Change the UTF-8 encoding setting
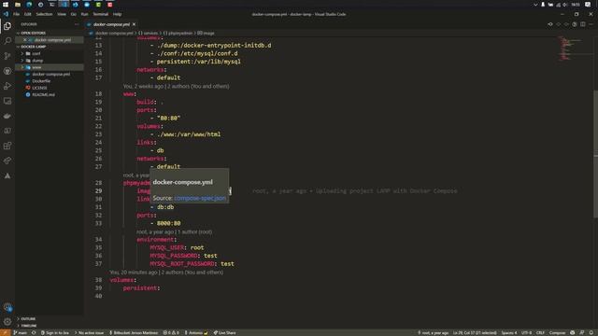 (526, 332)
